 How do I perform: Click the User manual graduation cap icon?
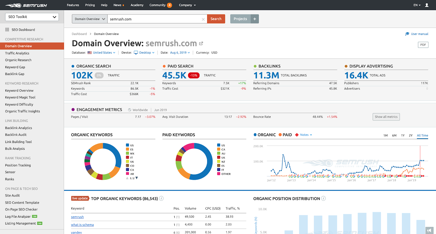click(407, 34)
